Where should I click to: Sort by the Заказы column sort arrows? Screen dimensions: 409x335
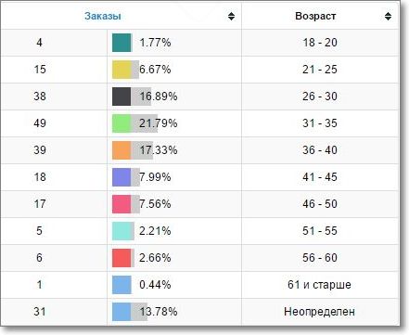point(231,16)
